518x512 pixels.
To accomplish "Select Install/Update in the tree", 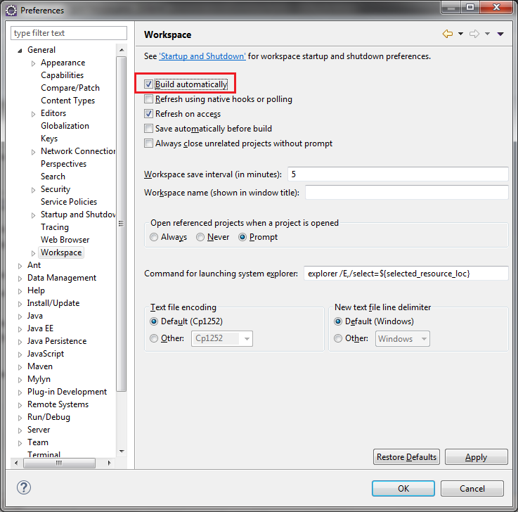I will tap(53, 303).
